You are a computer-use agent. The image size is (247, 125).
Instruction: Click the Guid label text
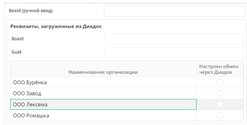(x=17, y=52)
